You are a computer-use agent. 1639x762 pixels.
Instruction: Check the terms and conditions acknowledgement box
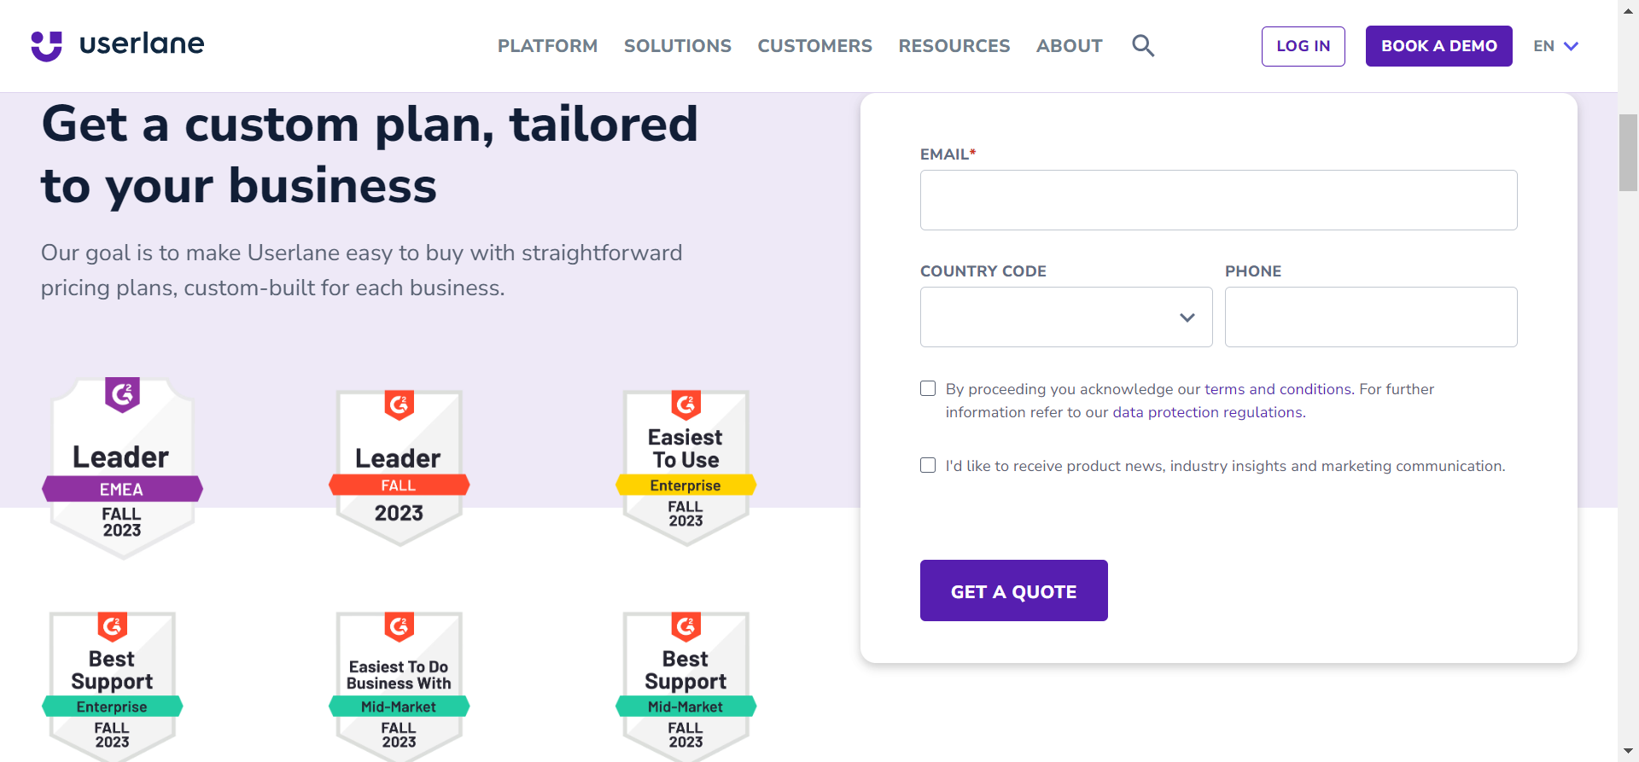pos(928,389)
